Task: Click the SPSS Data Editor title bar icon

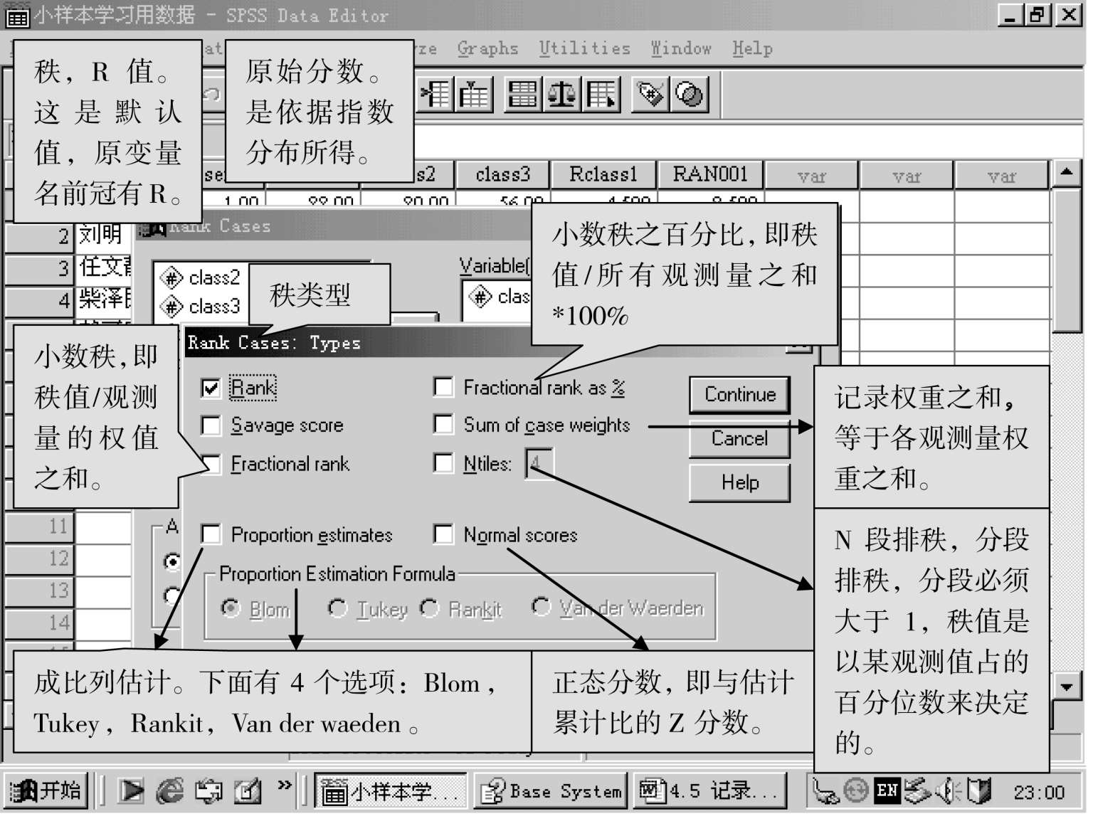Action: (17, 16)
